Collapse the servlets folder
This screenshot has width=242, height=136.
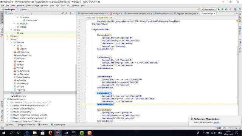coord(17,17)
